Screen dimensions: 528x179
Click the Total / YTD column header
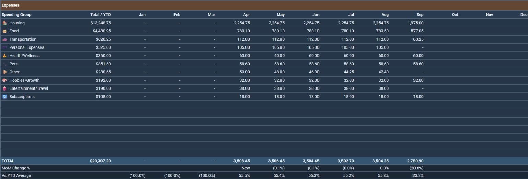point(100,15)
